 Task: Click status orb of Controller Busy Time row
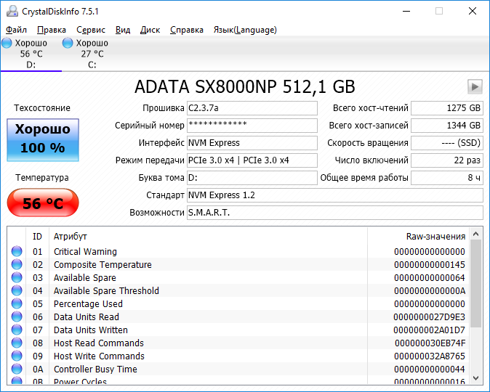(17, 369)
